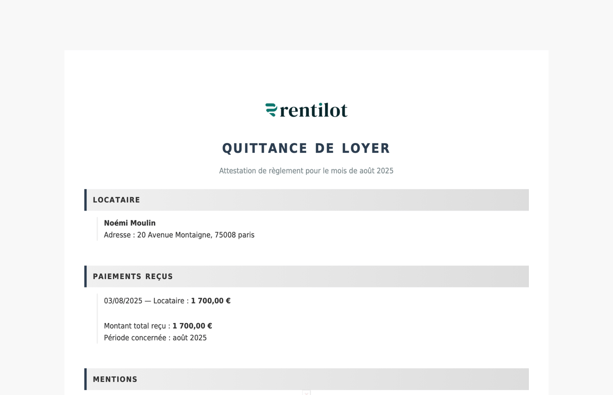Click the dark bar left of Paiements Reçus
The width and height of the screenshot is (613, 395).
(85, 277)
